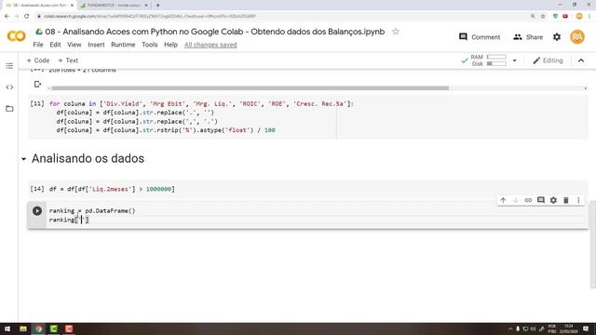The image size is (596, 335).
Task: Open the Tools menu
Action: 150,45
